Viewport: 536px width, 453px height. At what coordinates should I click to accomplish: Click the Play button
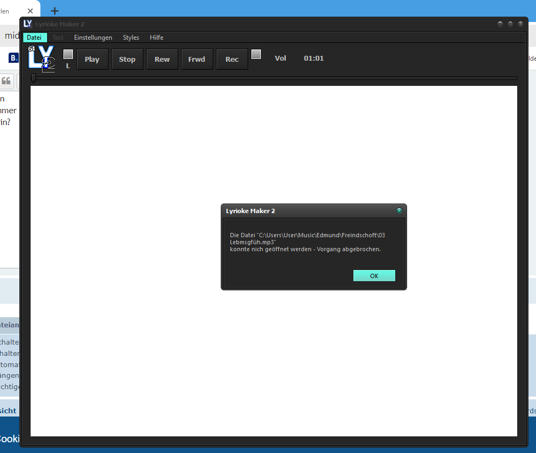coord(92,59)
